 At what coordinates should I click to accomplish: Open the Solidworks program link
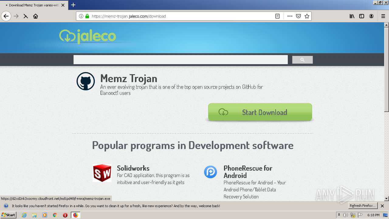coord(133,168)
